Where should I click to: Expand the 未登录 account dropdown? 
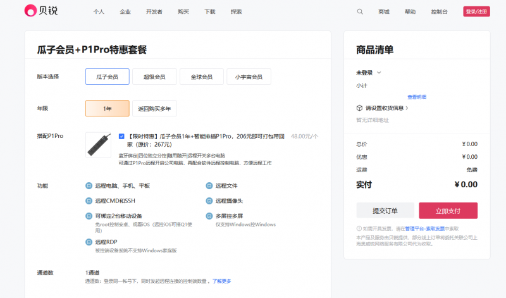(x=379, y=73)
